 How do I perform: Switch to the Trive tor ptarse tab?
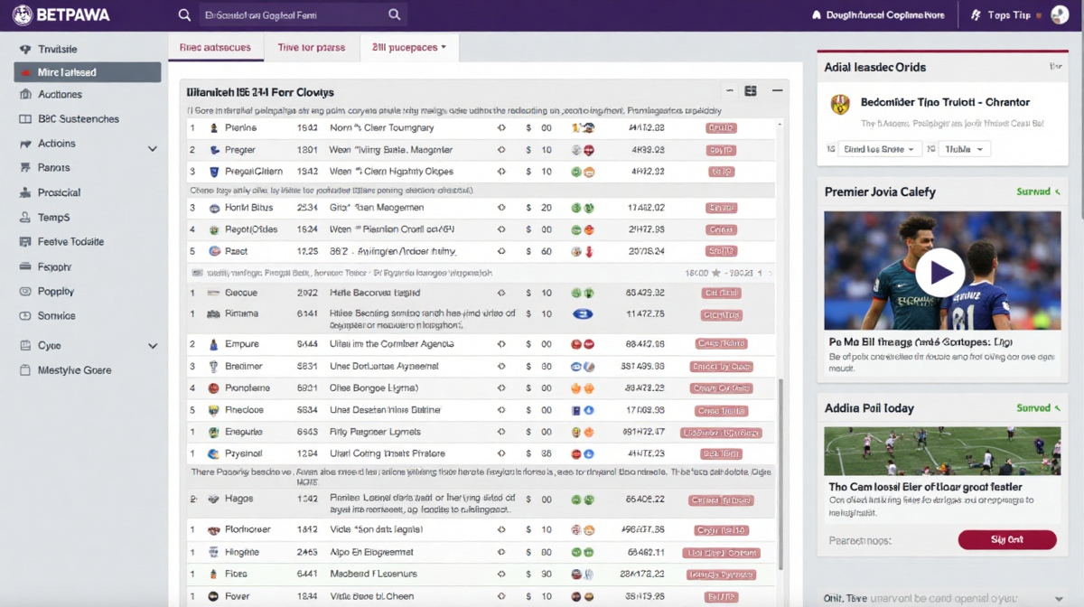pos(311,48)
